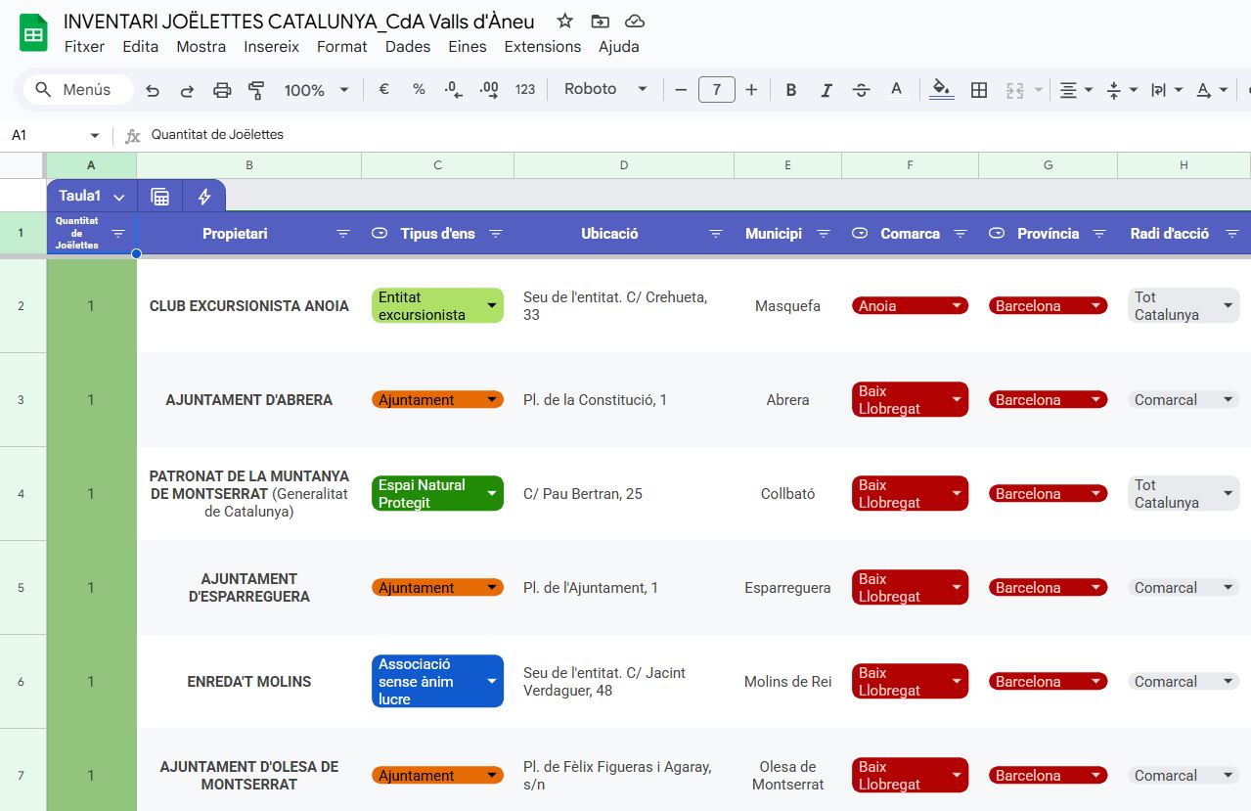Toggle italic text formatting
Image resolution: width=1251 pixels, height=811 pixels.
826,90
